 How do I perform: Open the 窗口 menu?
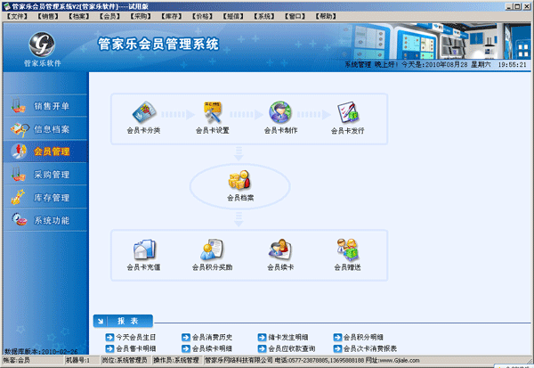click(295, 16)
